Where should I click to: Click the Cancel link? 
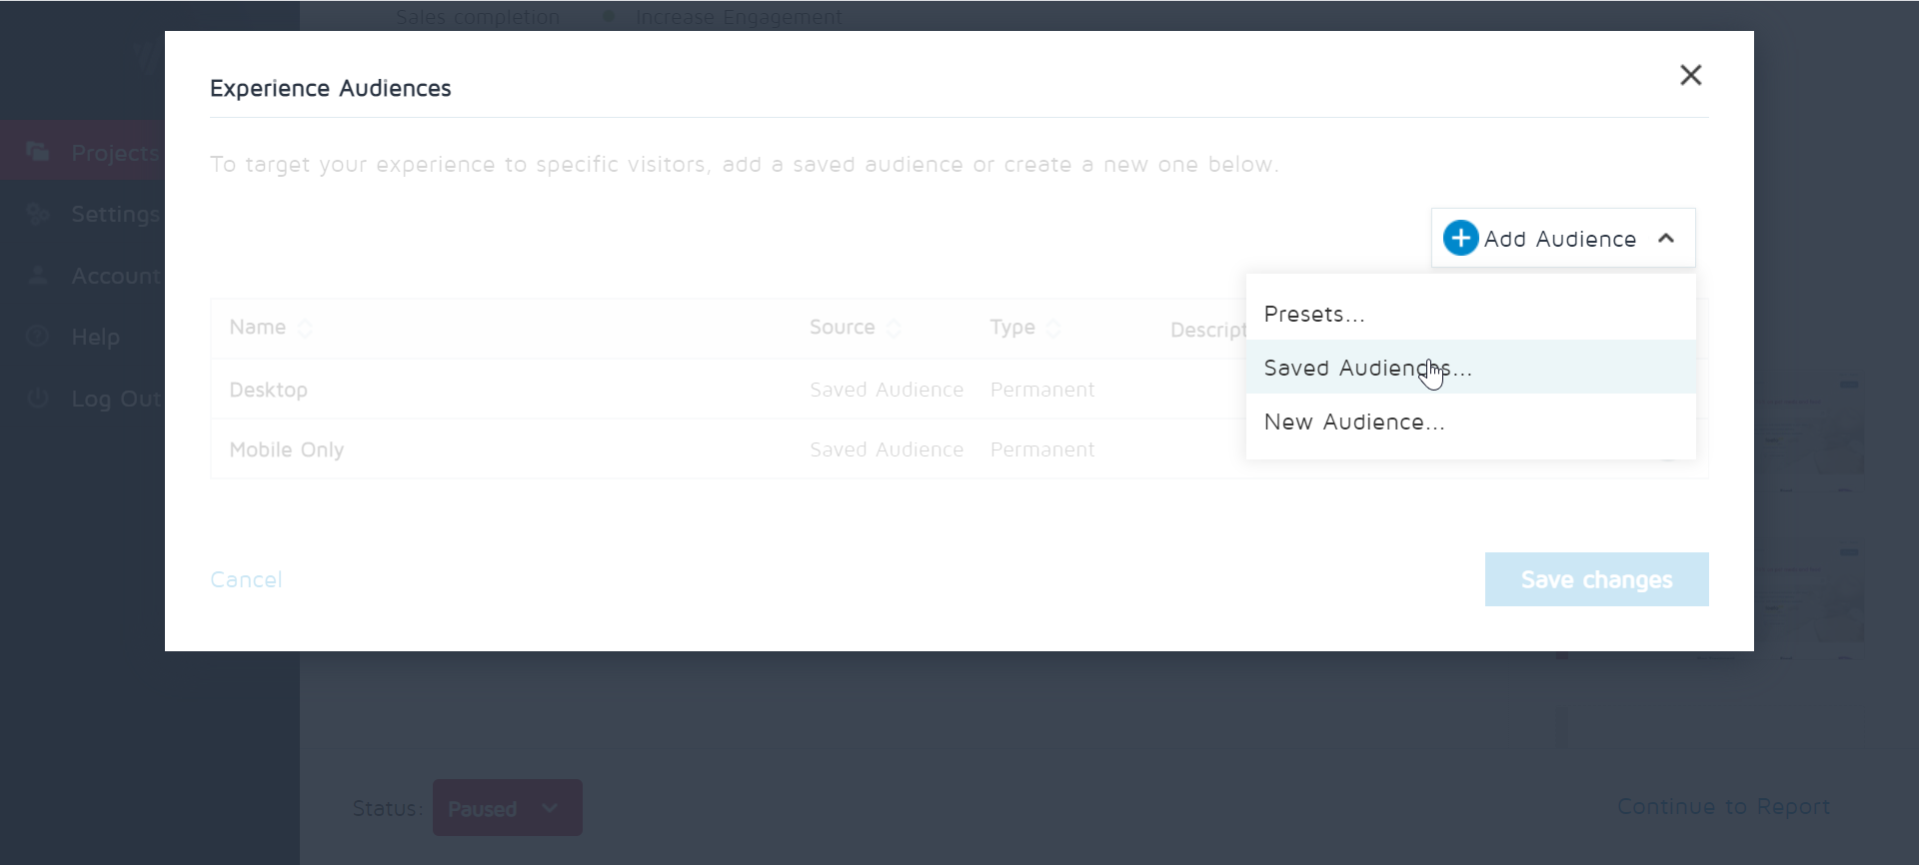click(x=246, y=580)
